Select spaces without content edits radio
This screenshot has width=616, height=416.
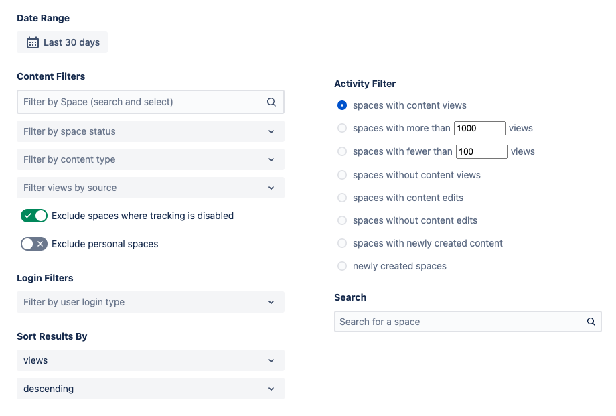click(x=342, y=220)
